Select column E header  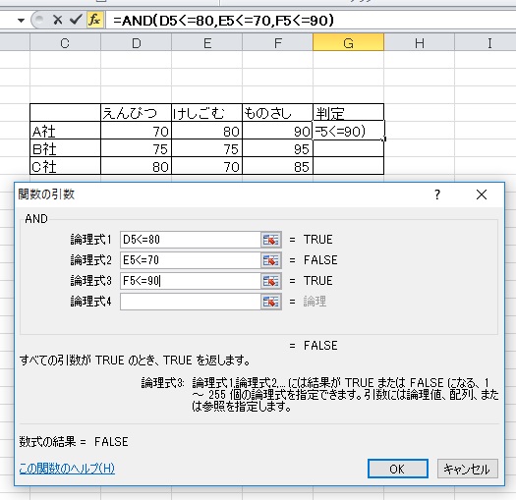click(x=206, y=43)
